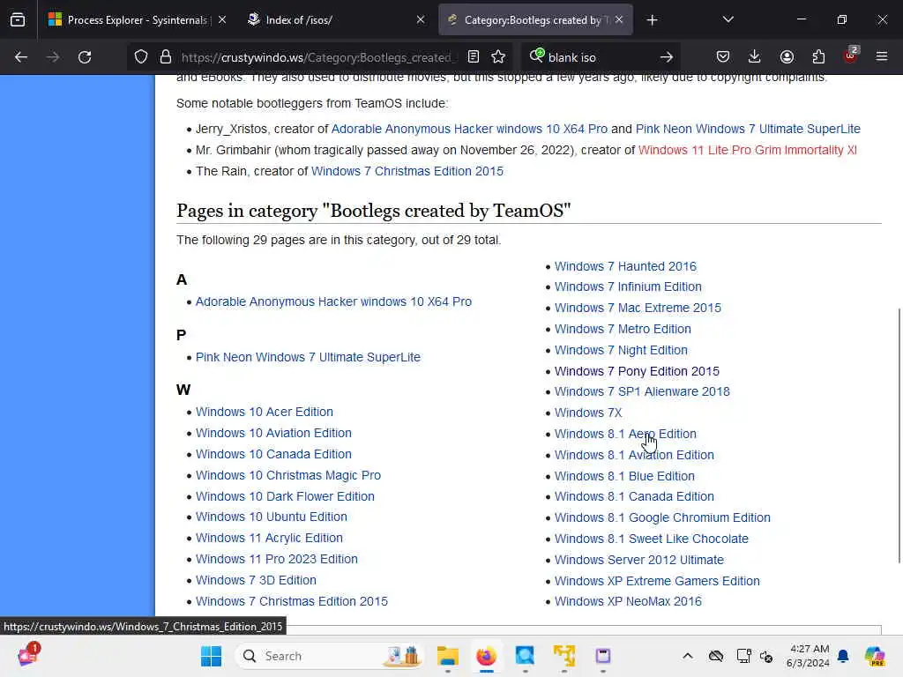Image resolution: width=903 pixels, height=677 pixels.
Task: Open Windows 7 Pony Edition 2015 page
Action: tap(637, 371)
